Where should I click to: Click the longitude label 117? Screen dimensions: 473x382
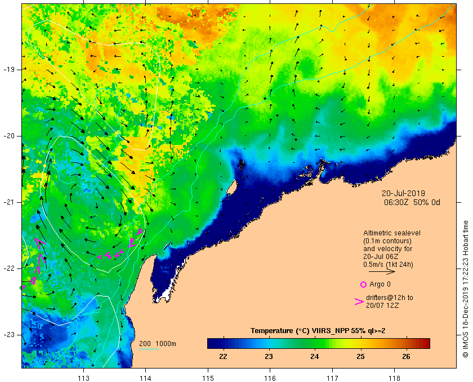[332, 378]
